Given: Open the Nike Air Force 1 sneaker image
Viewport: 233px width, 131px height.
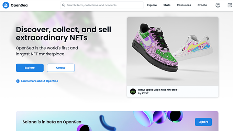Looking at the screenshot, I should [x=173, y=51].
